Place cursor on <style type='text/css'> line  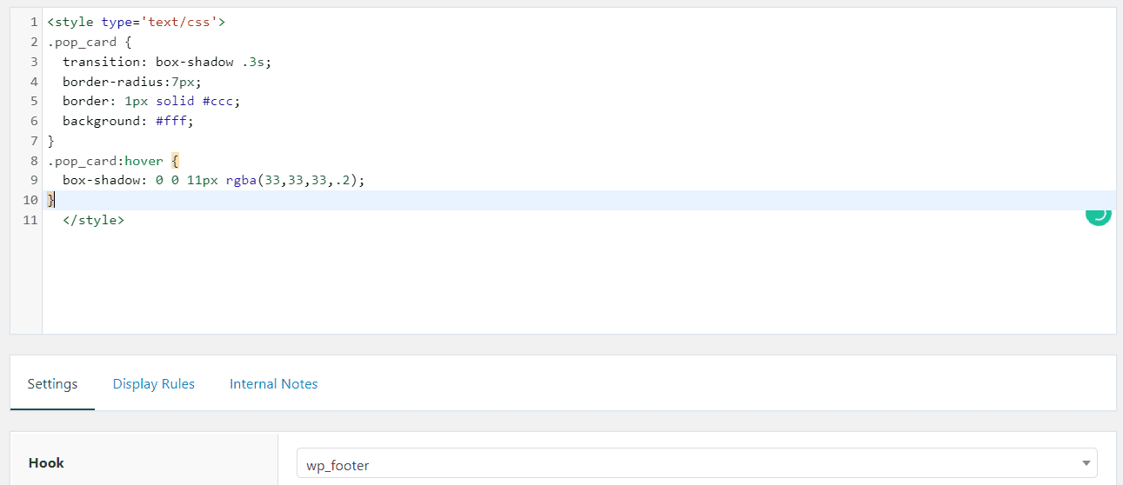click(x=137, y=22)
